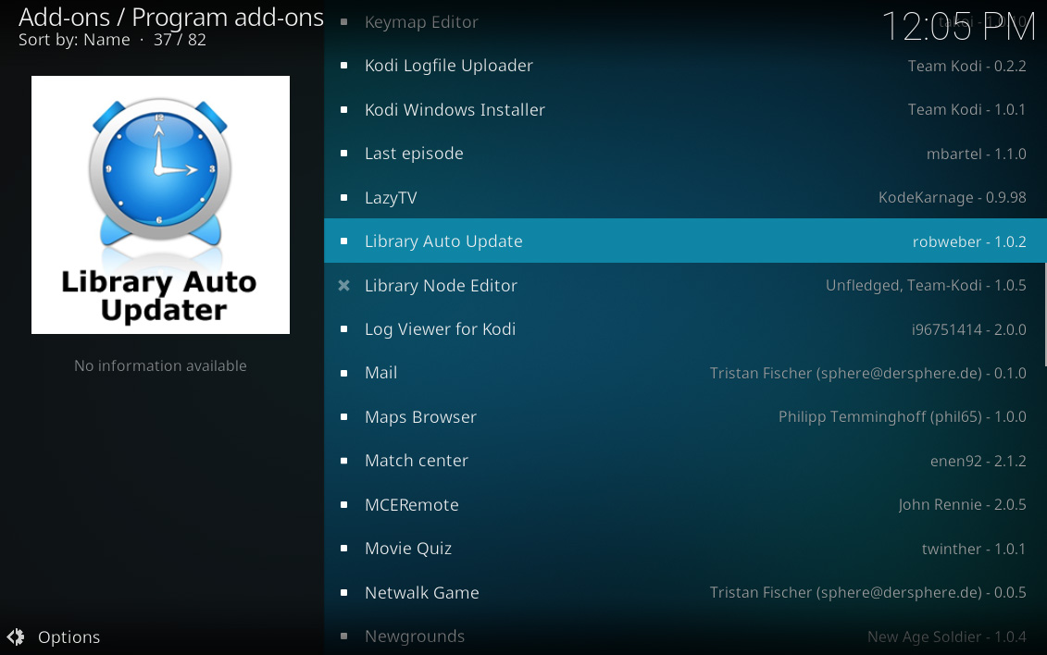Select the Keymap Editor add-on

[x=685, y=22]
